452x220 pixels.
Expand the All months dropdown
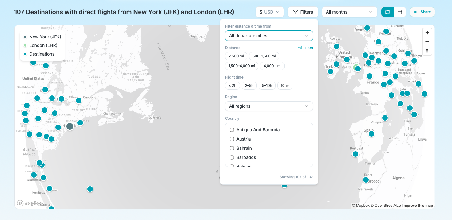(349, 12)
